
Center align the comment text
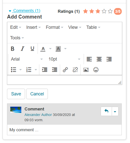tap(99, 59)
